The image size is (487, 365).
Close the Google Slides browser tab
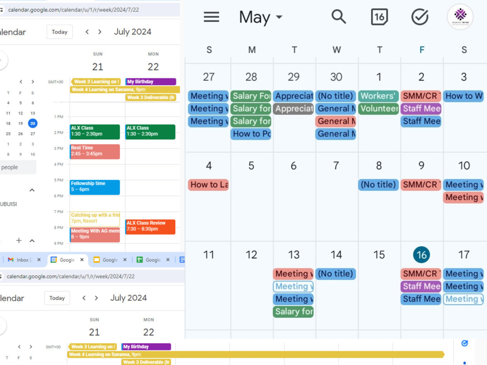[125, 260]
